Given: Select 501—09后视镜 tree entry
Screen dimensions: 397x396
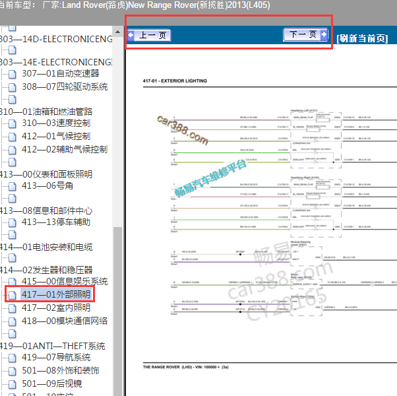Looking at the screenshot, I should click(x=52, y=383).
